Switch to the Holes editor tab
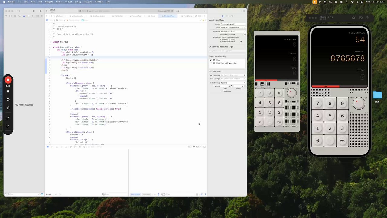The width and height of the screenshot is (387, 218). 152,16
